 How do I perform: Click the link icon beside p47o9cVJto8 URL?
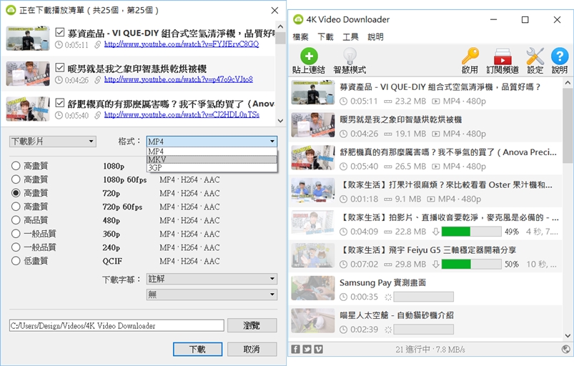[97, 80]
